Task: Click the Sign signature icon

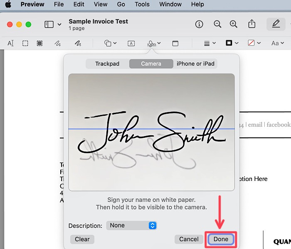Action: coord(152,44)
